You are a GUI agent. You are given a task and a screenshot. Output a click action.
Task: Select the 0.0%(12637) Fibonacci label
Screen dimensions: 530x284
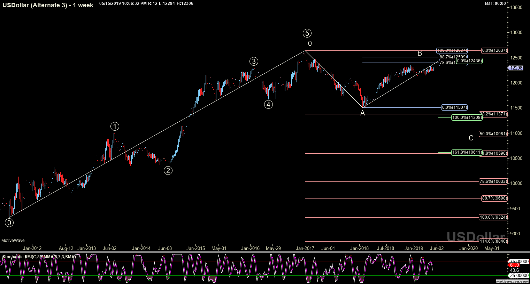click(494, 50)
